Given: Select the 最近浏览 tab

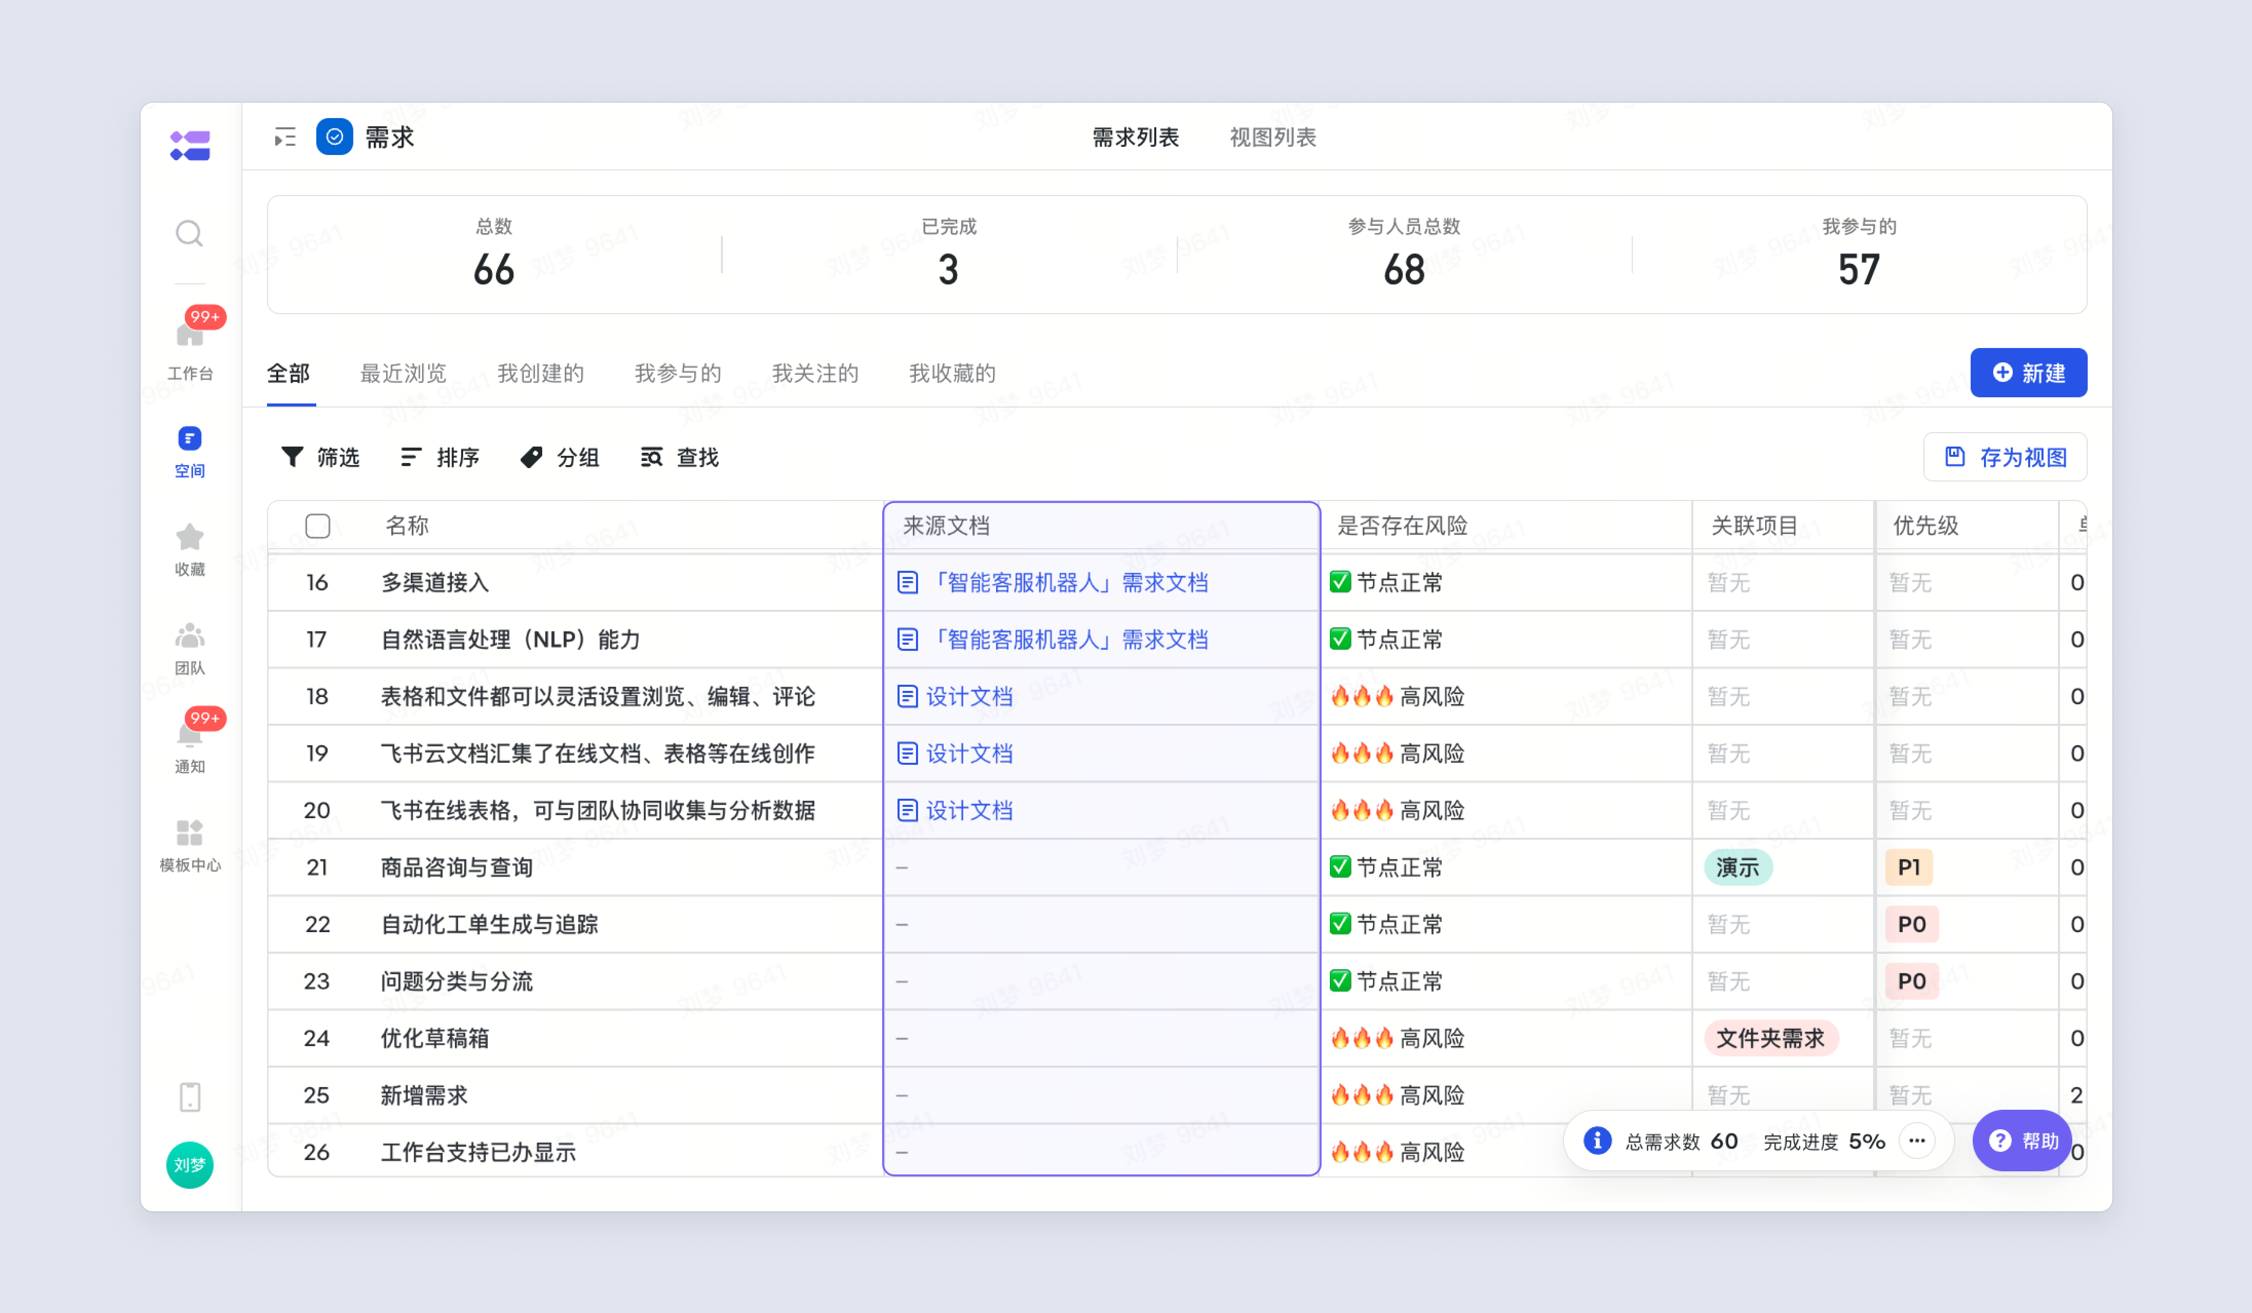Looking at the screenshot, I should (x=403, y=373).
